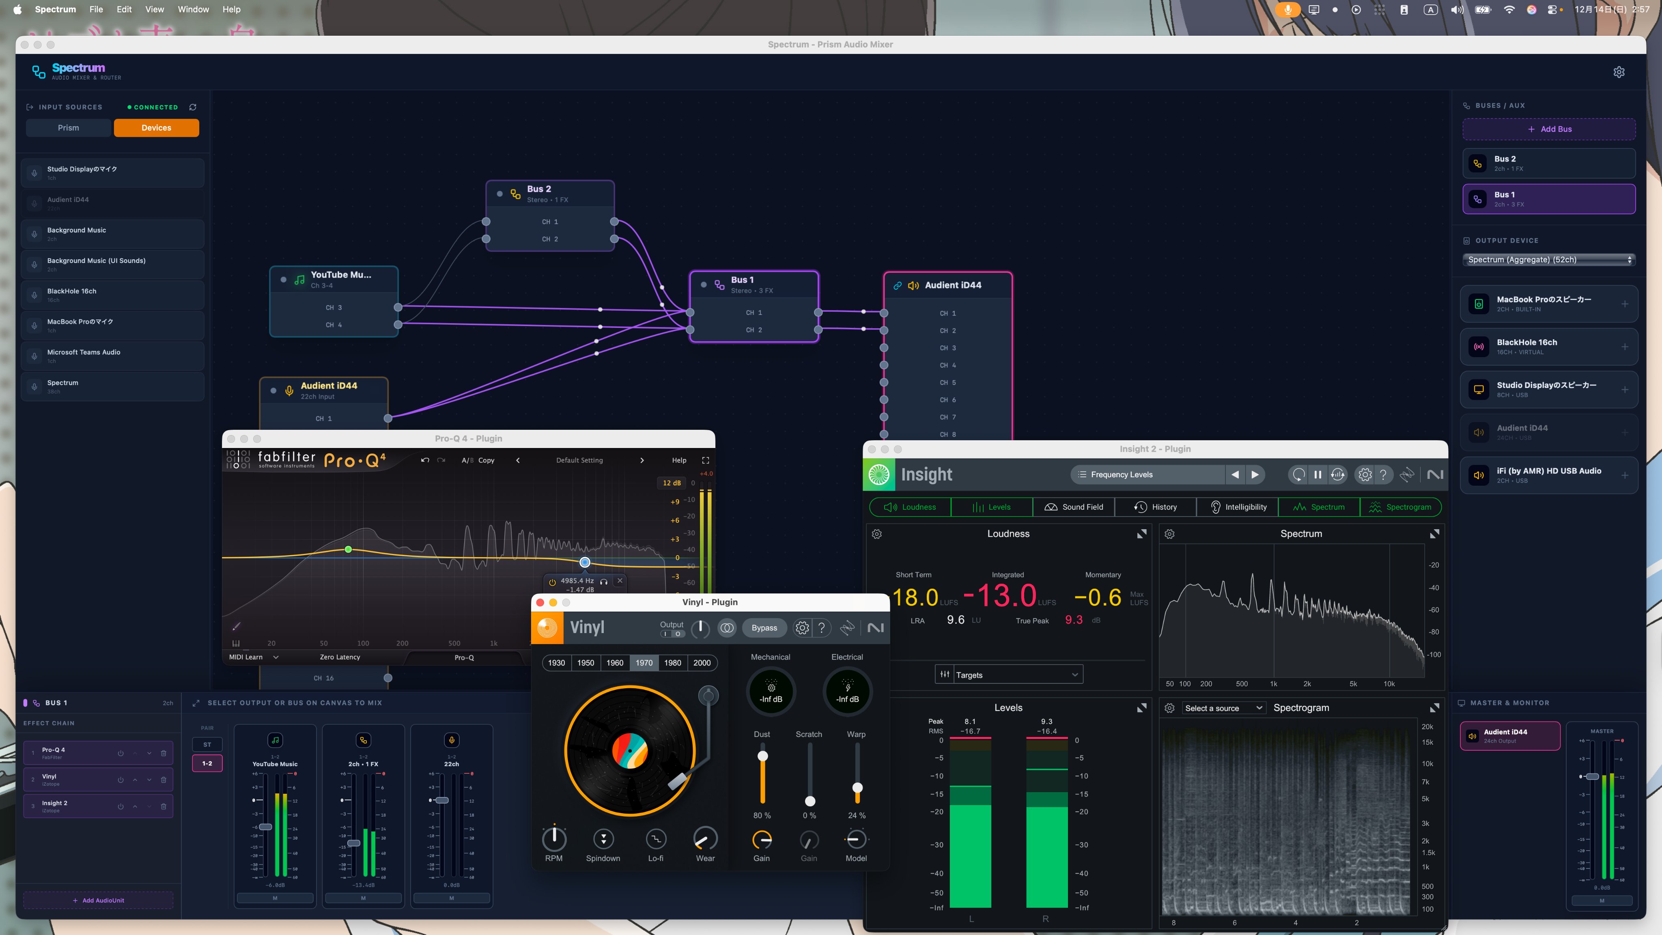The image size is (1662, 935).
Task: Toggle the Vinyl Bypass button
Action: pyautogui.click(x=764, y=628)
